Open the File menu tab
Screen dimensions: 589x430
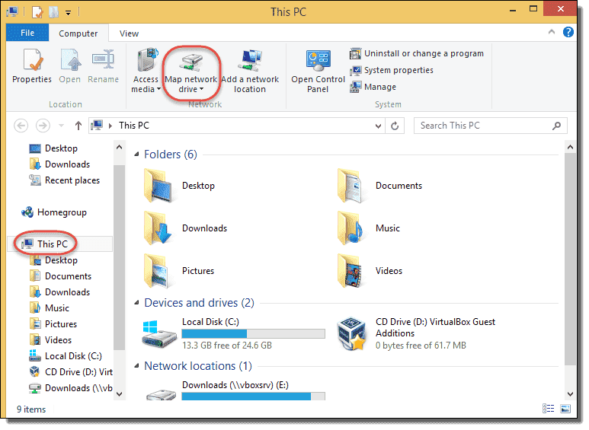tap(27, 33)
